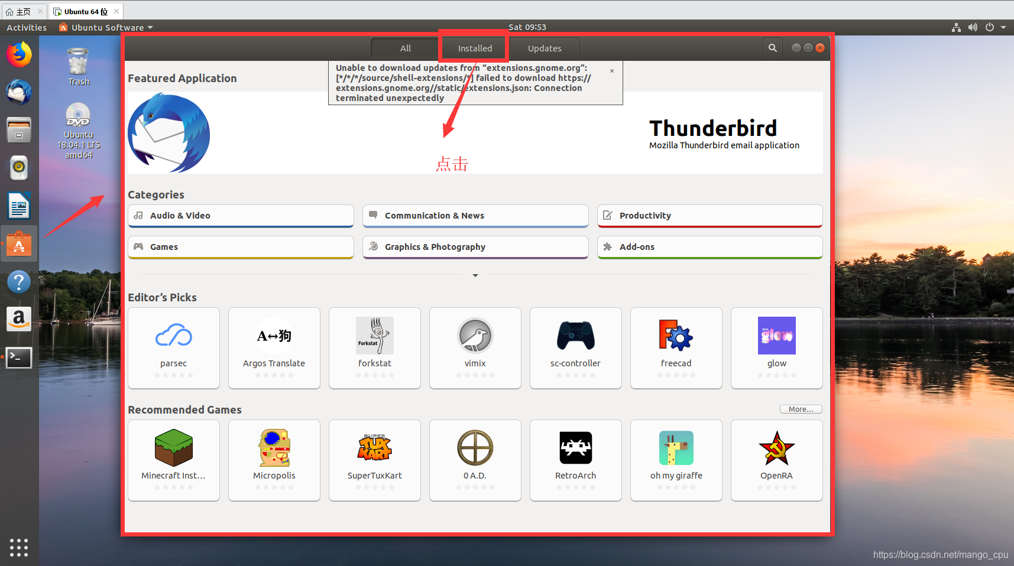Open the Ubuntu 64 位 VM tab
This screenshot has width=1014, height=566.
[86, 11]
